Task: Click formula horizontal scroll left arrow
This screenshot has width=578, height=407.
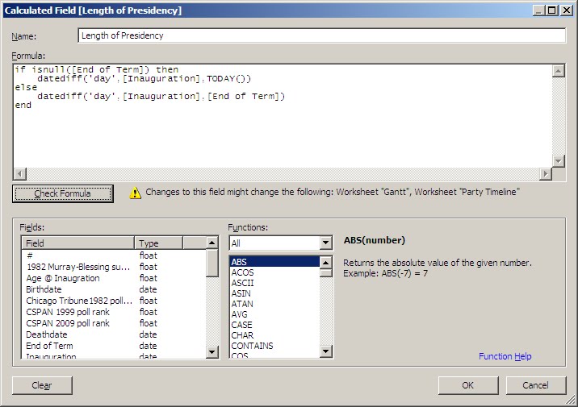Action: click(20, 174)
